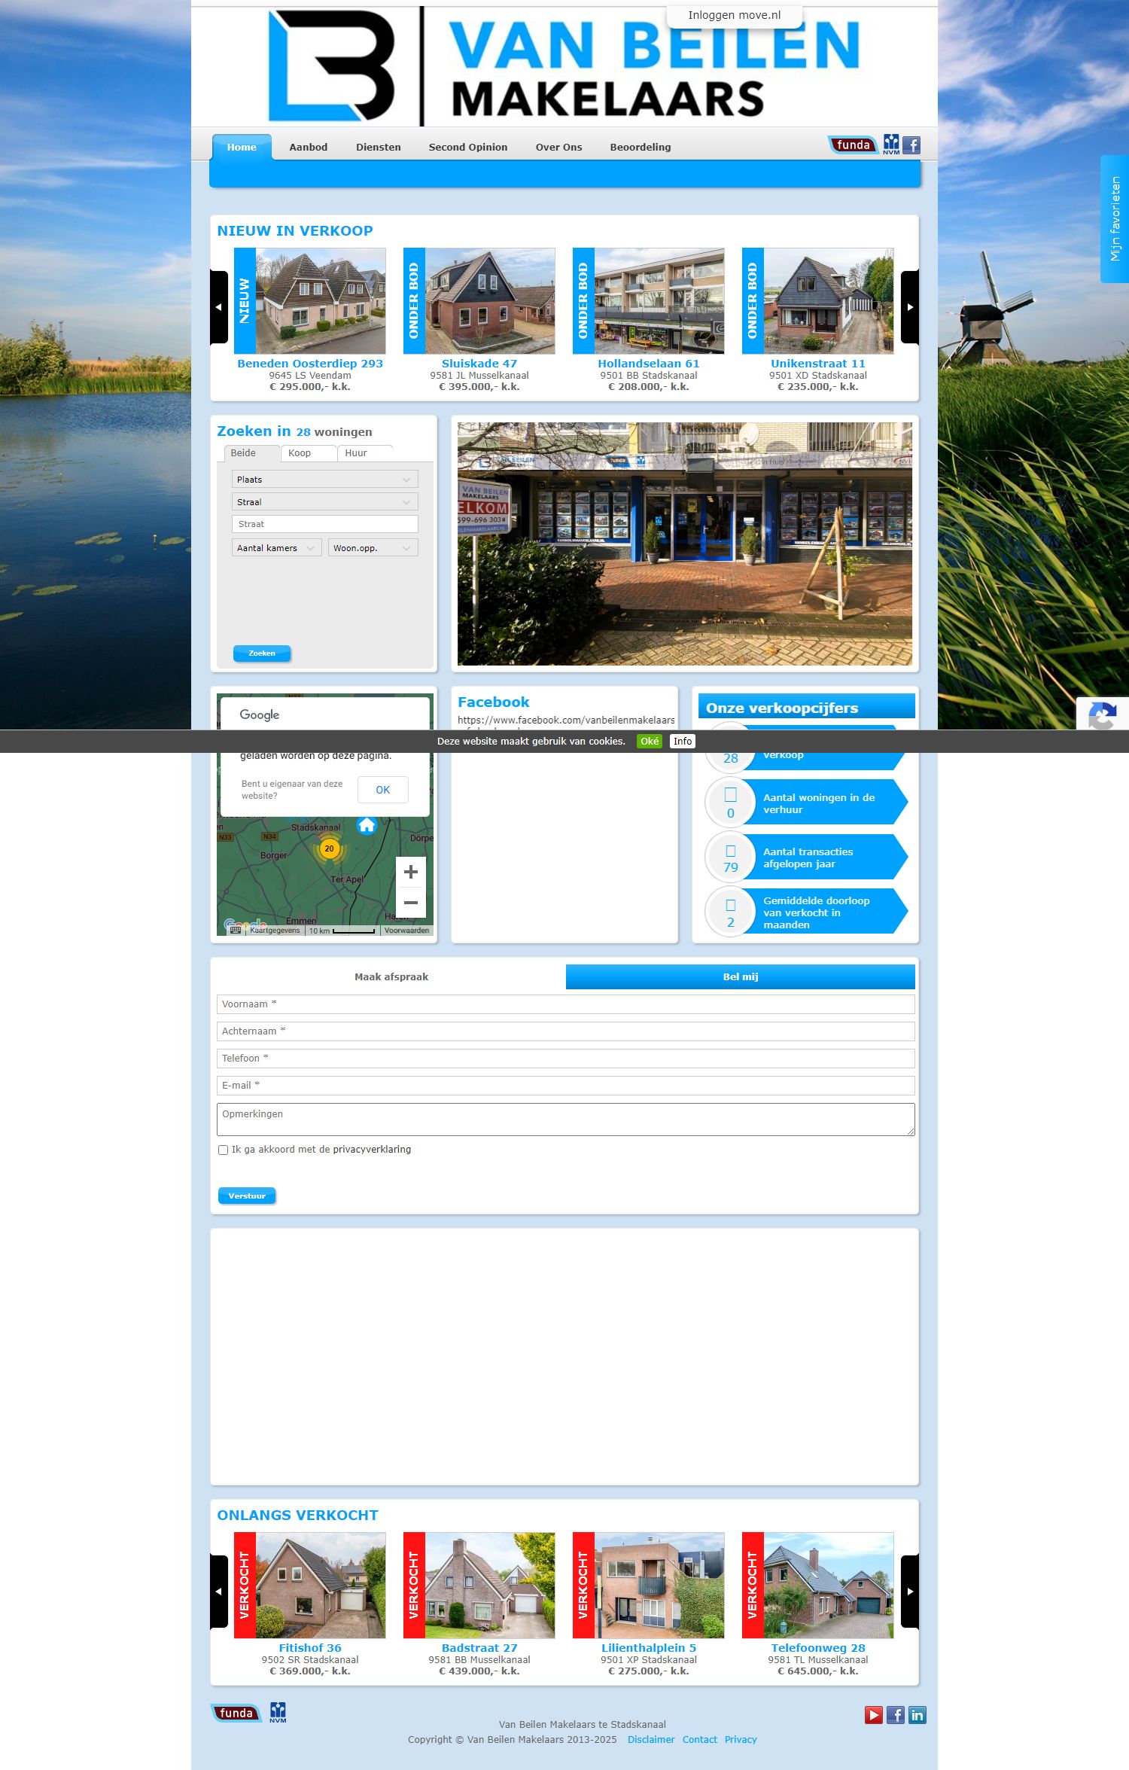Switch to the Maak afspraak tab
1129x1770 pixels.
(x=391, y=976)
